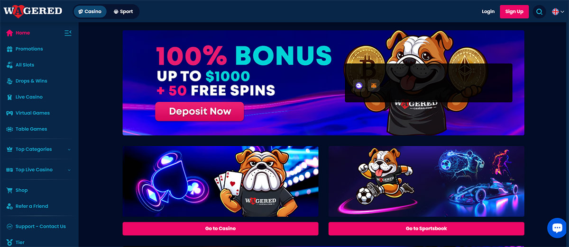Click the Sign Up button
The height and width of the screenshot is (247, 569).
pyautogui.click(x=514, y=11)
